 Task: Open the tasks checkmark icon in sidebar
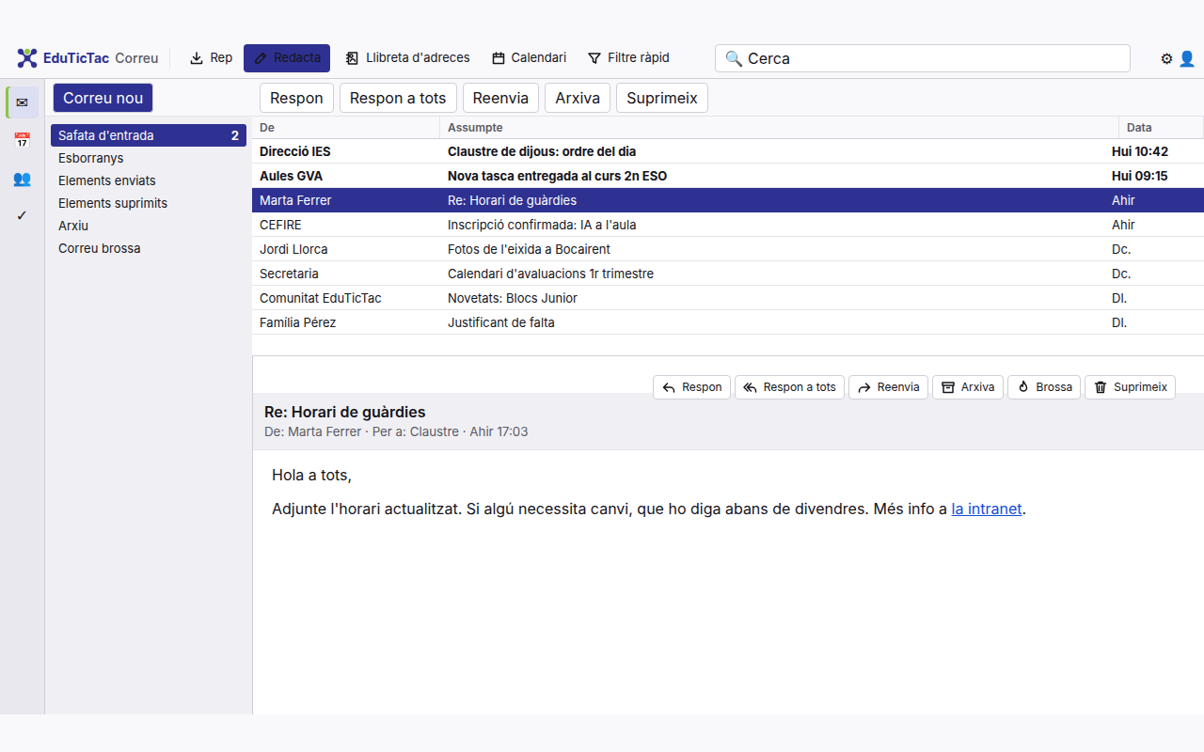coord(23,215)
